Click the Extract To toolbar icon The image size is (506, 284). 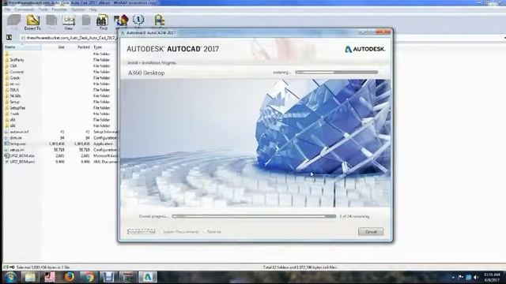click(x=32, y=22)
